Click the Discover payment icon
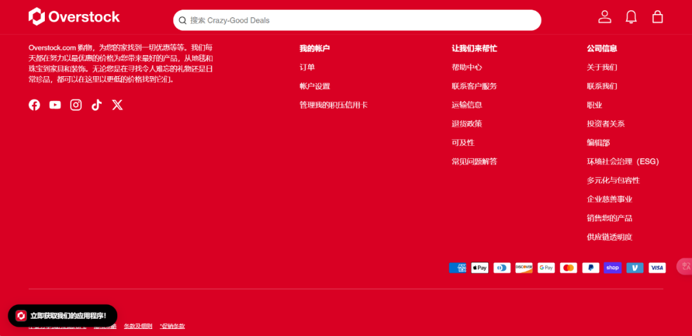The width and height of the screenshot is (692, 336). click(x=524, y=268)
